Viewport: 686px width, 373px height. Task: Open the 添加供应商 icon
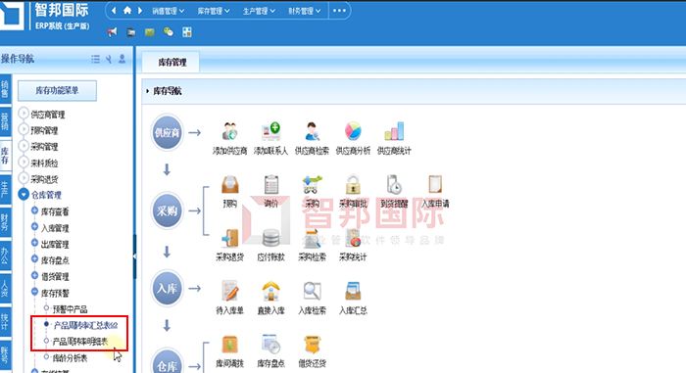(x=229, y=131)
